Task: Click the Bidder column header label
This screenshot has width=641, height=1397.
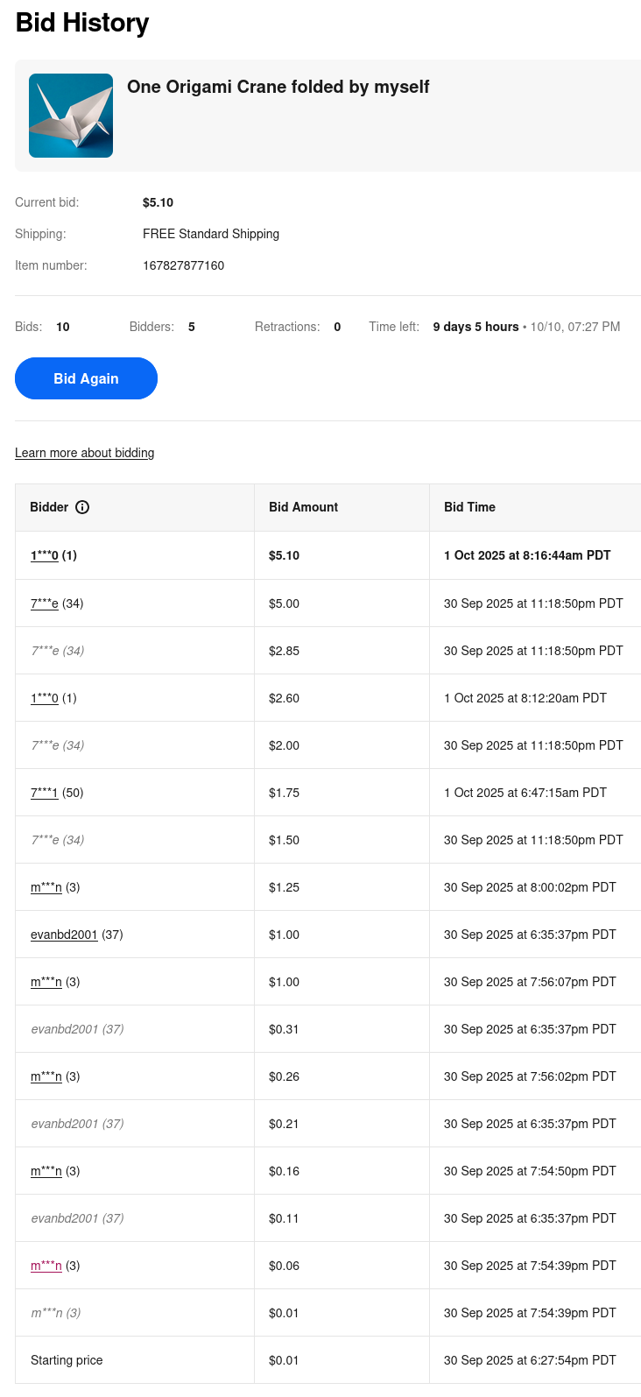Action: pos(49,507)
